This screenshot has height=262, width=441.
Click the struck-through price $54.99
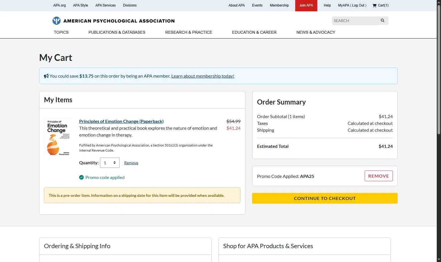point(233,121)
